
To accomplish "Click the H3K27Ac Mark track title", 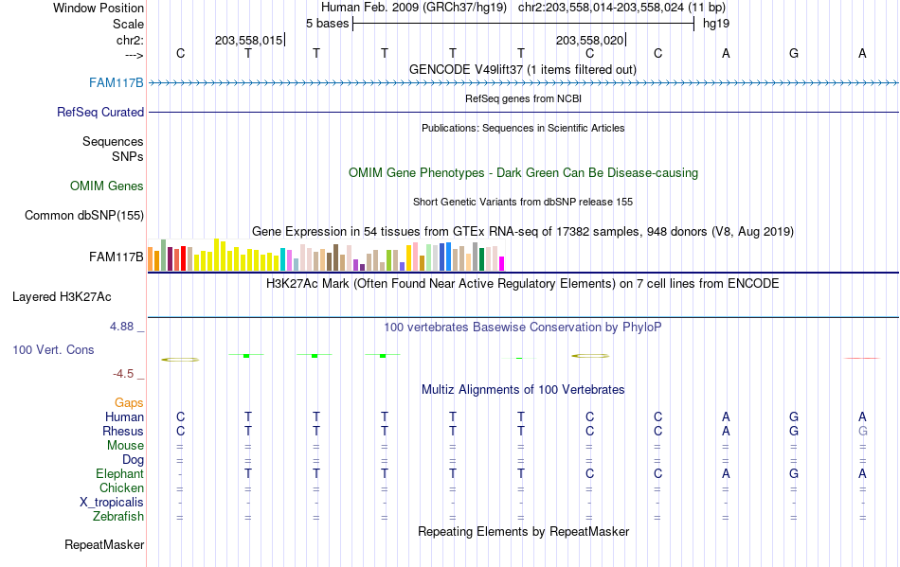I will (522, 284).
